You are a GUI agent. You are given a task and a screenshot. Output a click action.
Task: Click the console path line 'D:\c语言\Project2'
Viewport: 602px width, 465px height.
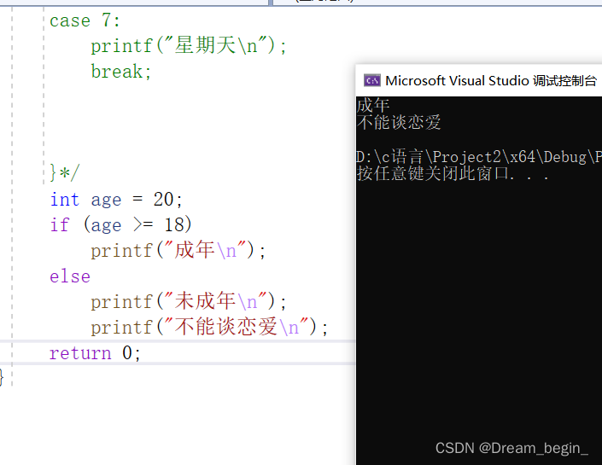coord(479,157)
